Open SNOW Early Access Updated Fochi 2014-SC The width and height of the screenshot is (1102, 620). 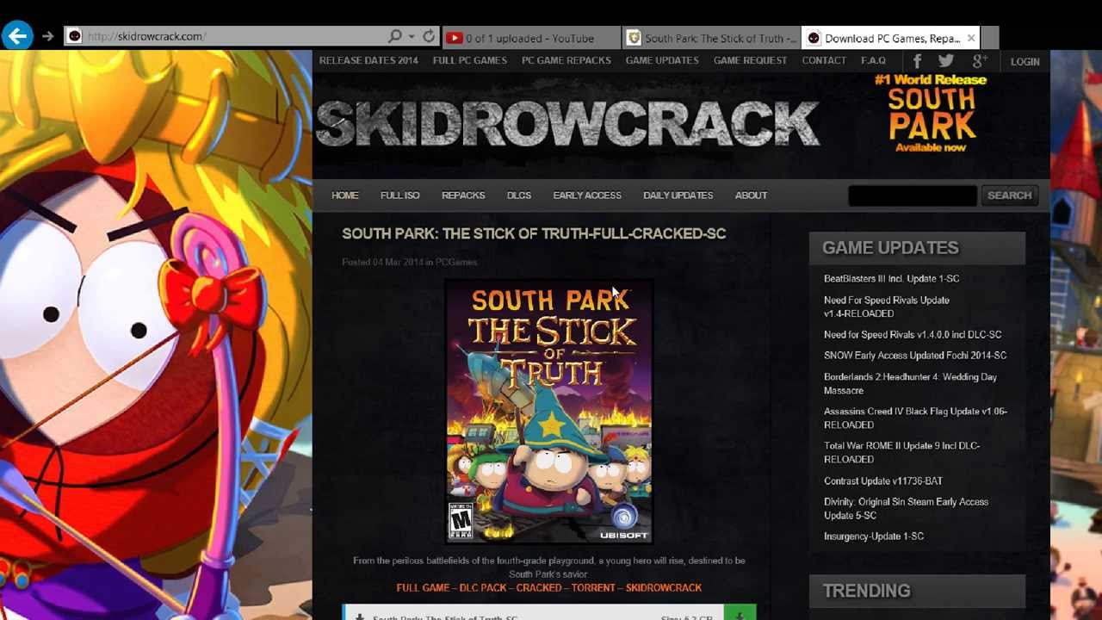pyautogui.click(x=915, y=356)
